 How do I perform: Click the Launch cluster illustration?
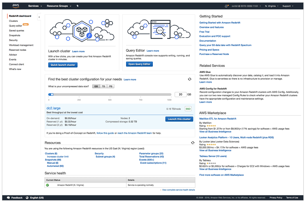click(x=82, y=30)
